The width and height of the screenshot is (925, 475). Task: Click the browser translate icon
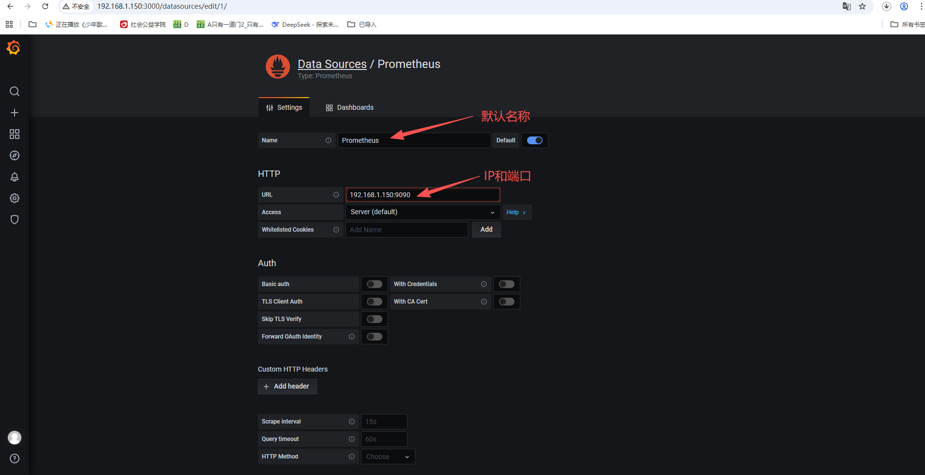click(847, 6)
